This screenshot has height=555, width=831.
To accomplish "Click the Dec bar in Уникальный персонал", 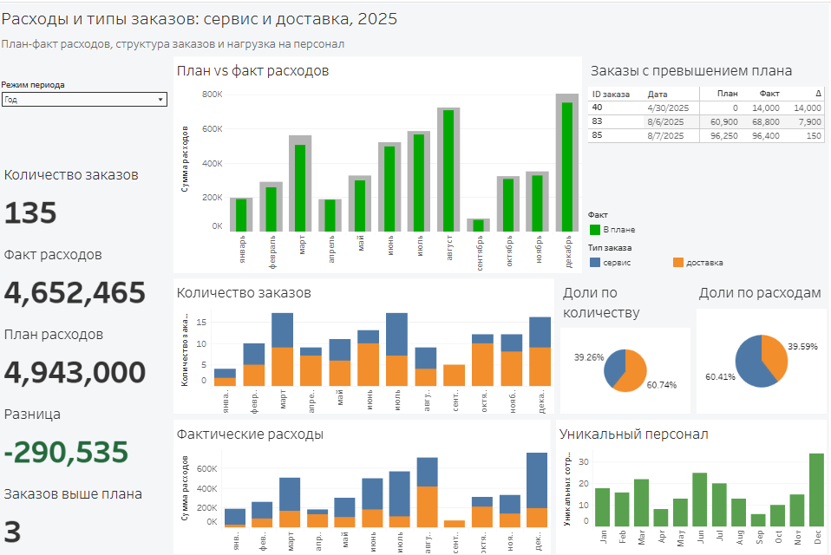I will pos(817,490).
